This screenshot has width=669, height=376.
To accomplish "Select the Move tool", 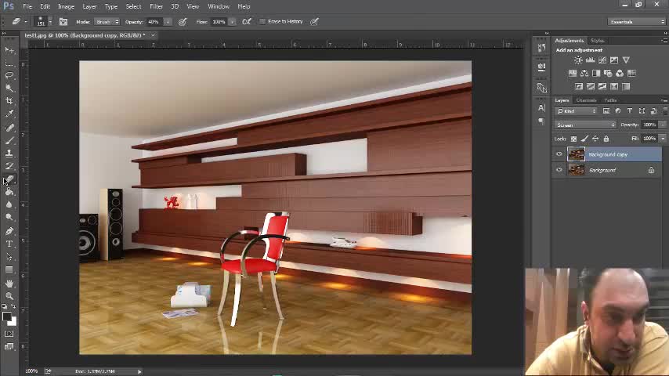I will point(9,50).
